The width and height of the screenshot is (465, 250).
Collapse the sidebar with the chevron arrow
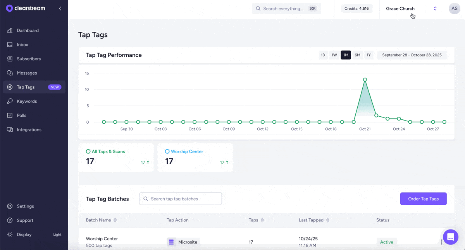60,9
